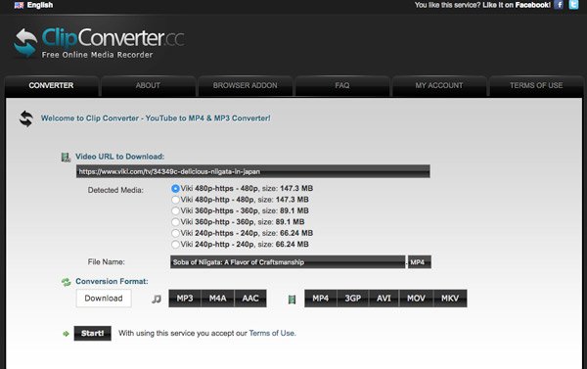This screenshot has width=587, height=369.
Task: Click the Start! button
Action: tap(93, 334)
